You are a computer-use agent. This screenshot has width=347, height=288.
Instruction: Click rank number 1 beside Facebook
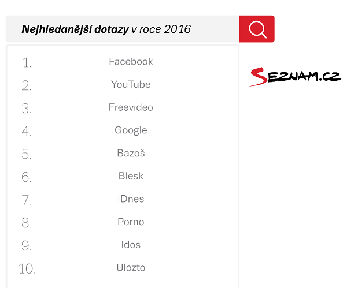27,63
